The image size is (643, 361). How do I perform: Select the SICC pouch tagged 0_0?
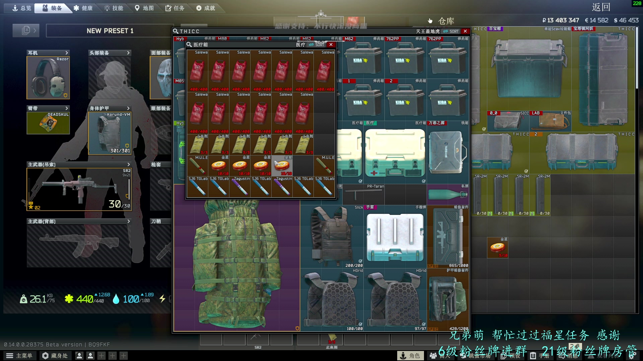tap(508, 121)
